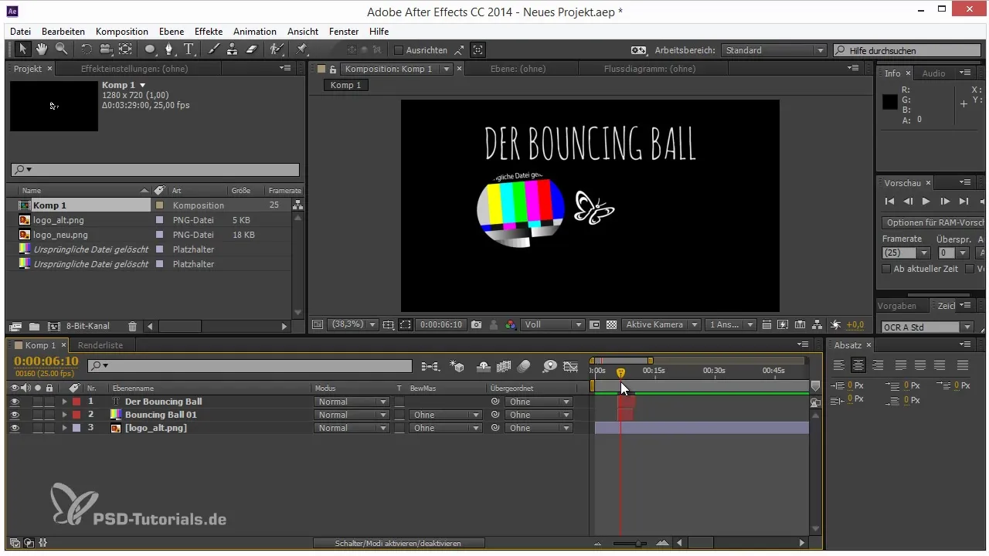989x556 pixels.
Task: Open the Voll resolution dropdown
Action: coord(552,325)
